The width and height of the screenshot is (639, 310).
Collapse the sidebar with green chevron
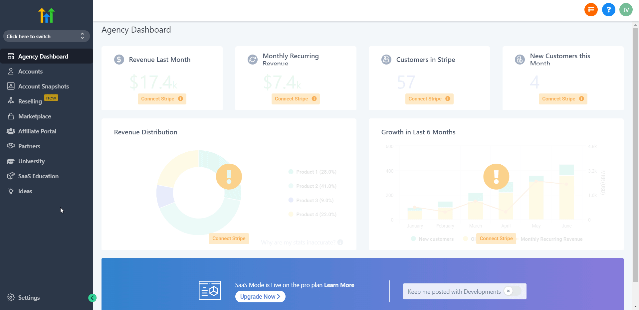pyautogui.click(x=92, y=298)
